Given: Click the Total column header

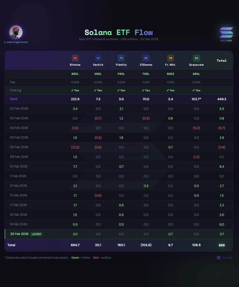Looking at the screenshot, I should point(221,61).
